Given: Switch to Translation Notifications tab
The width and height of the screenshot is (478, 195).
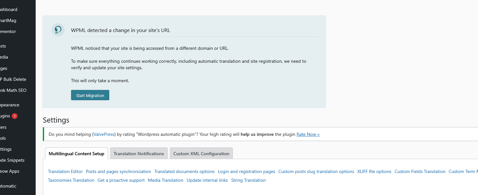Looking at the screenshot, I should point(139,154).
